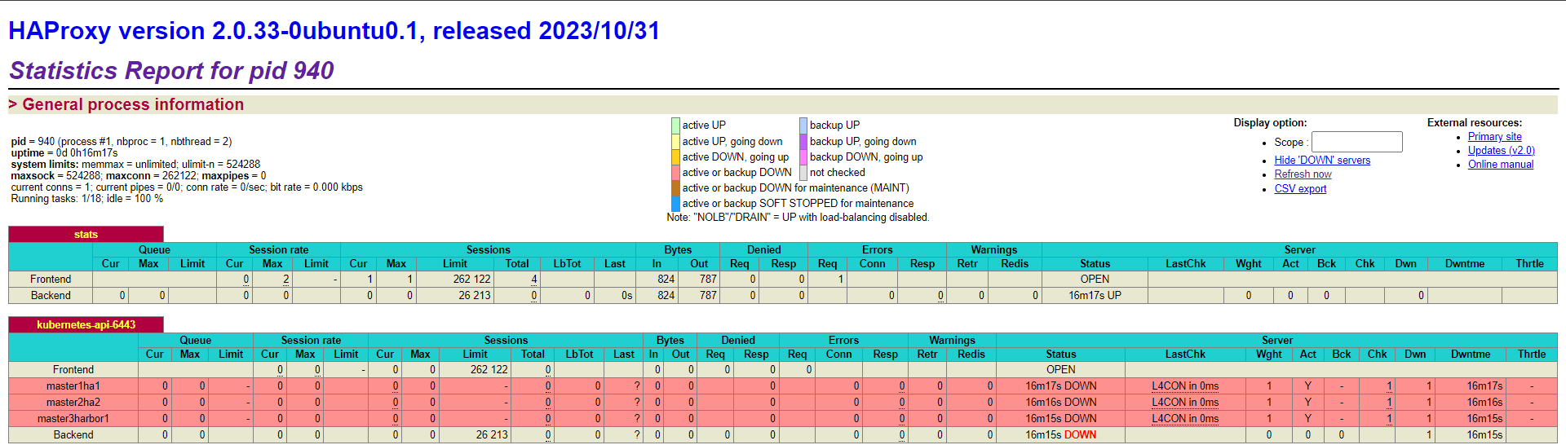1566x445 pixels.
Task: Click the stats Frontend sessions total '4'
Action: pyautogui.click(x=534, y=280)
